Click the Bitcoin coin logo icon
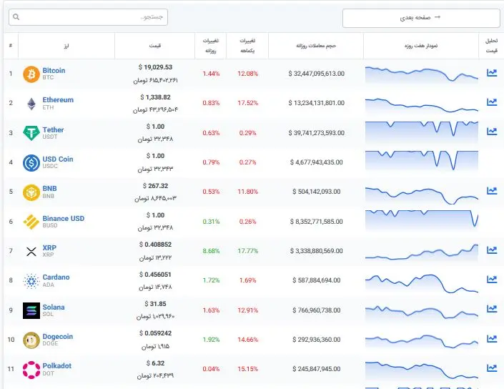Image resolution: width=504 pixels, height=389 pixels. coord(31,74)
